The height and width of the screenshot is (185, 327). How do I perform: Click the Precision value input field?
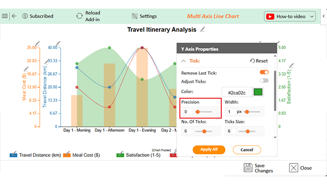(187, 112)
